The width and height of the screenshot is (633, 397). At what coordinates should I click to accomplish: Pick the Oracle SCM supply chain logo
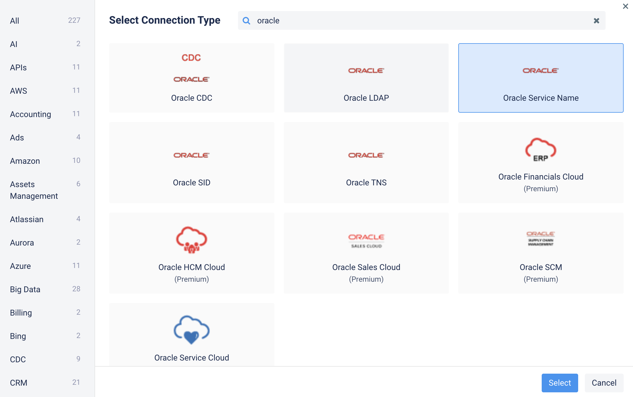tap(541, 238)
